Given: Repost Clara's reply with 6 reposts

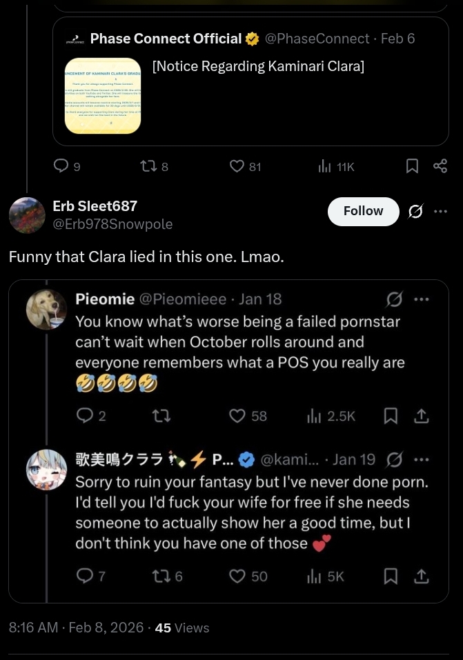Looking at the screenshot, I should [160, 576].
